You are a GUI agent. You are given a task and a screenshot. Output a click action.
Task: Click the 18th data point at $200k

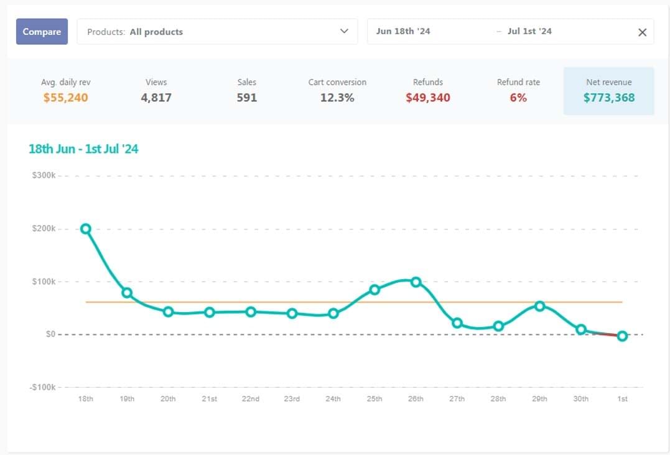pyautogui.click(x=86, y=229)
